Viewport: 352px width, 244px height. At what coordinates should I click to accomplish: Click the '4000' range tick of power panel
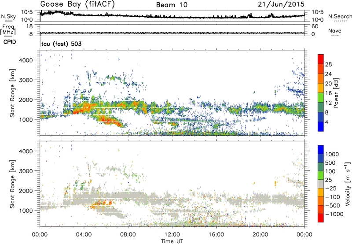(x=26, y=60)
